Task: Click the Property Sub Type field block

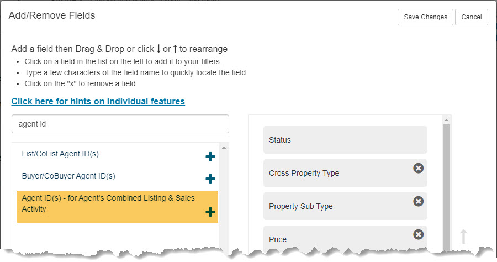Action: pos(345,206)
